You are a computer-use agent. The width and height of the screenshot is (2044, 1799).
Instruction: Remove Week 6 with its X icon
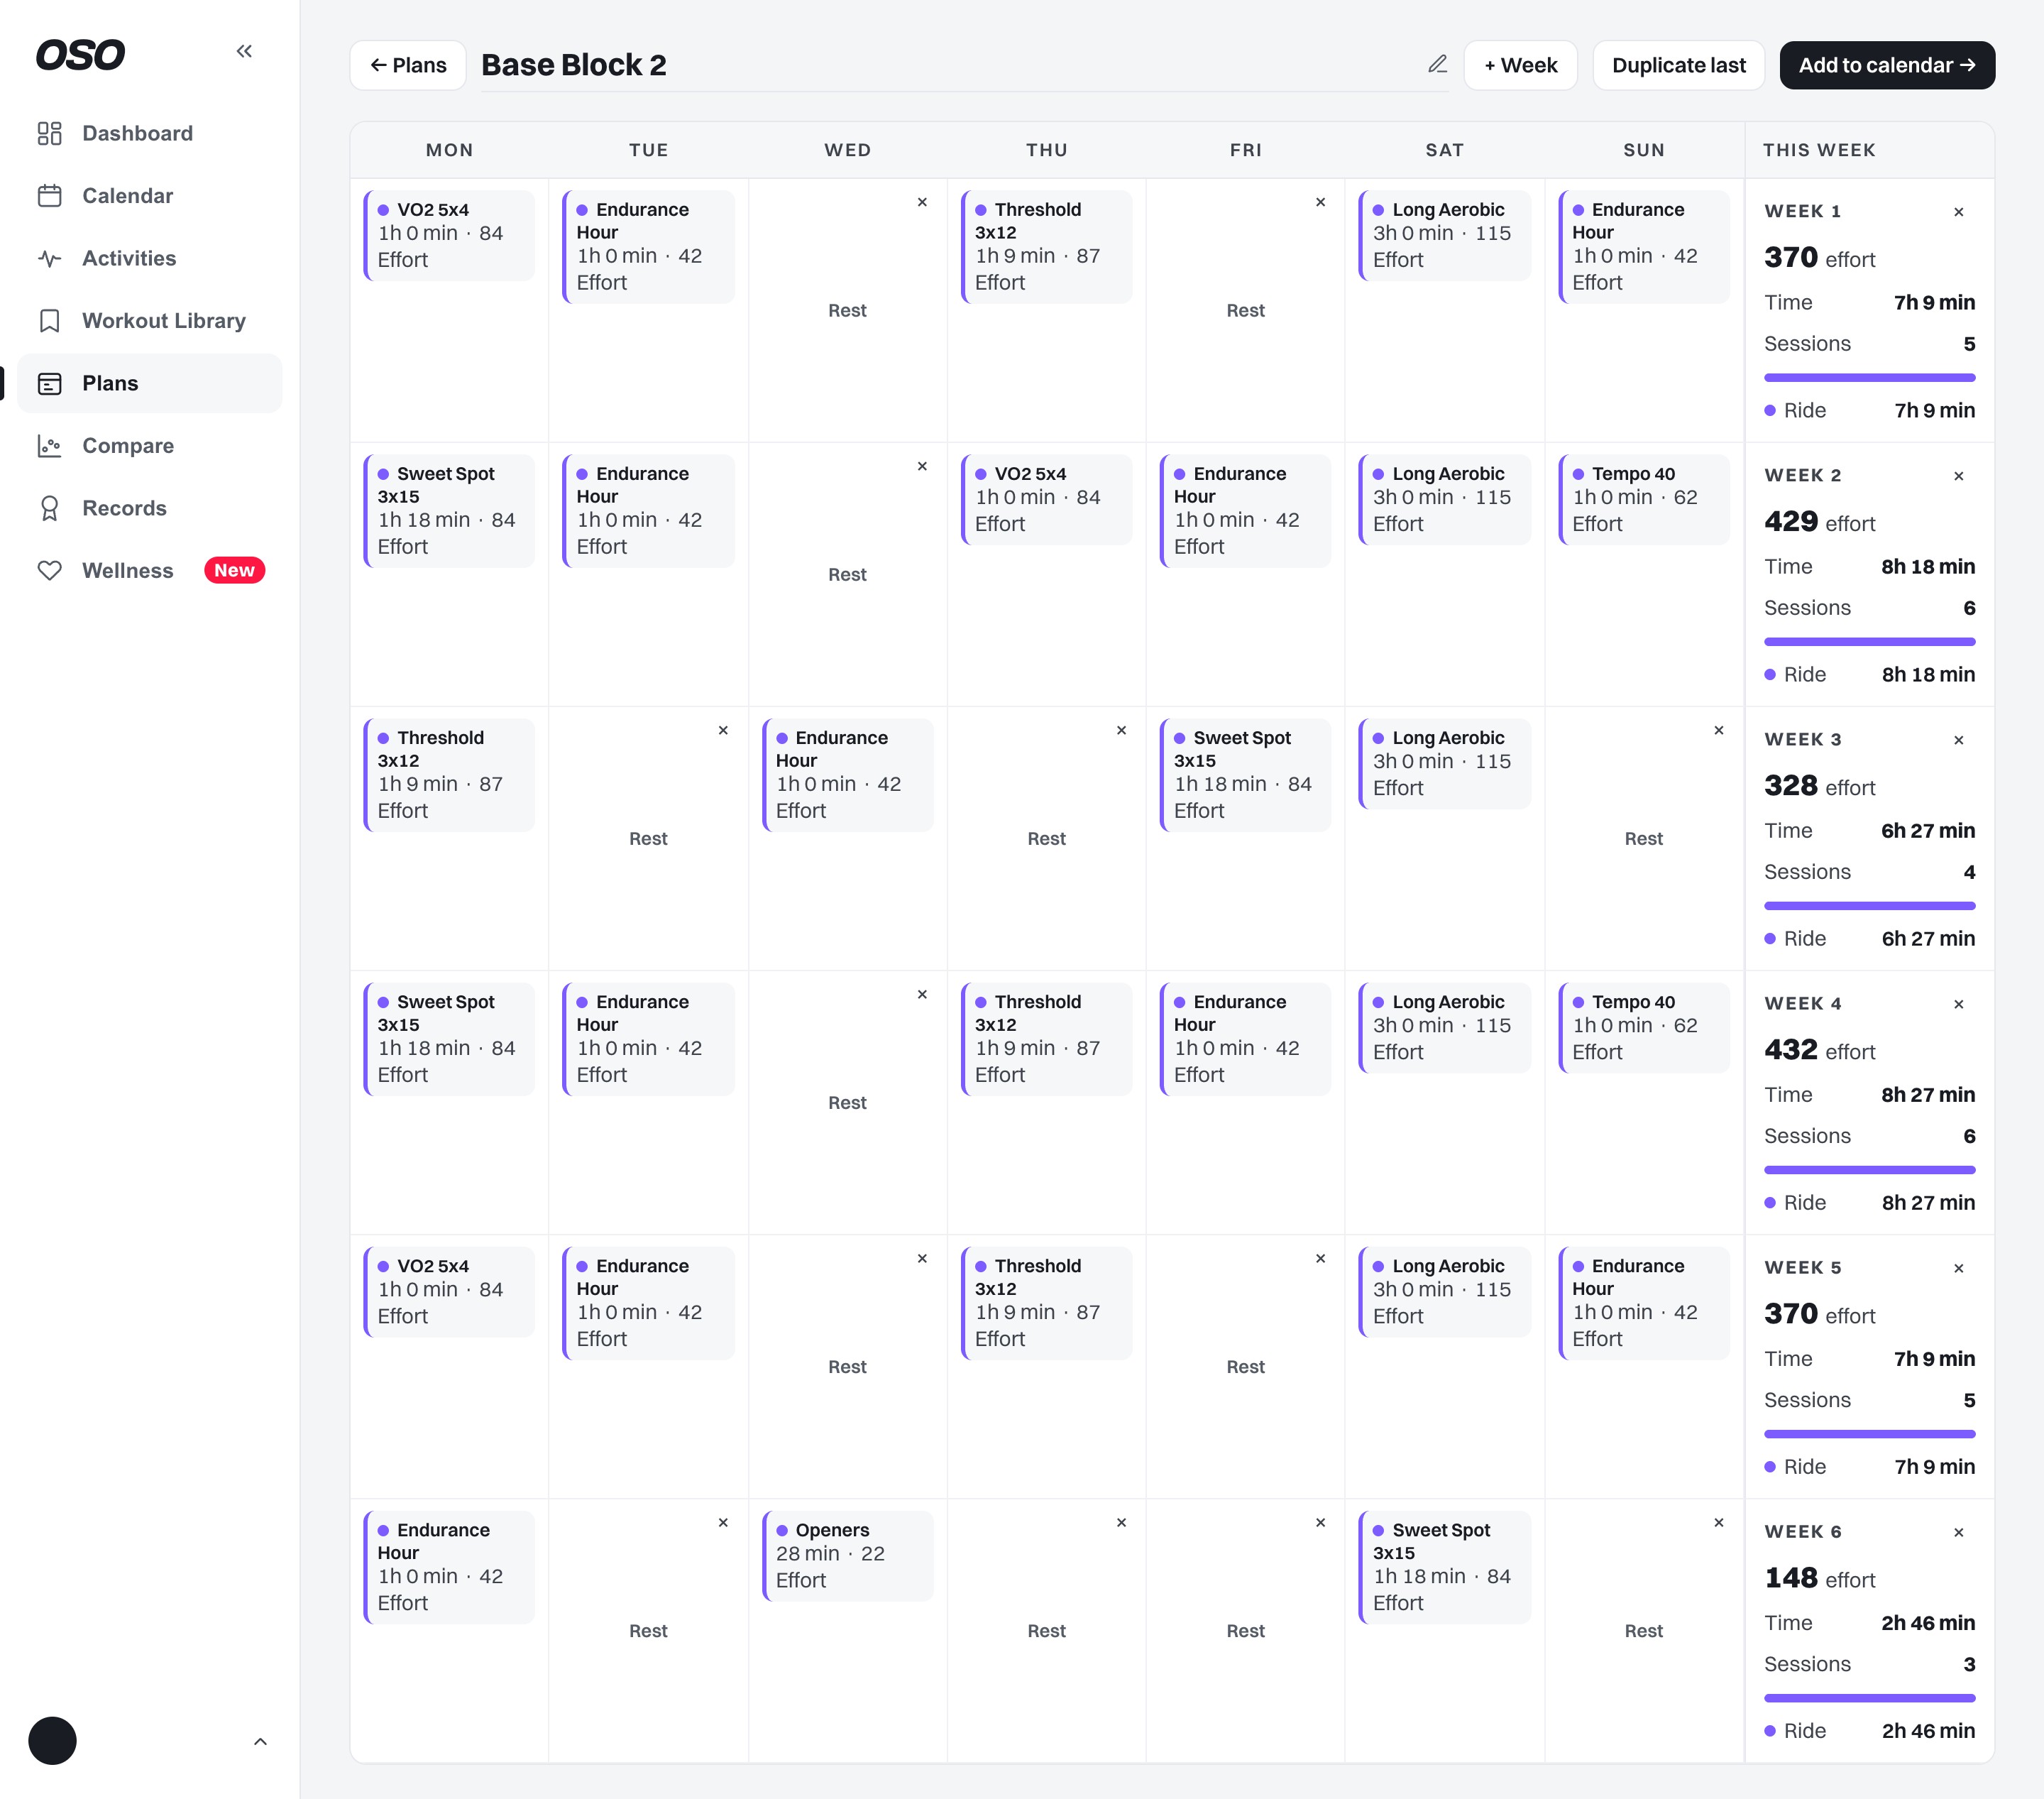[1958, 1533]
